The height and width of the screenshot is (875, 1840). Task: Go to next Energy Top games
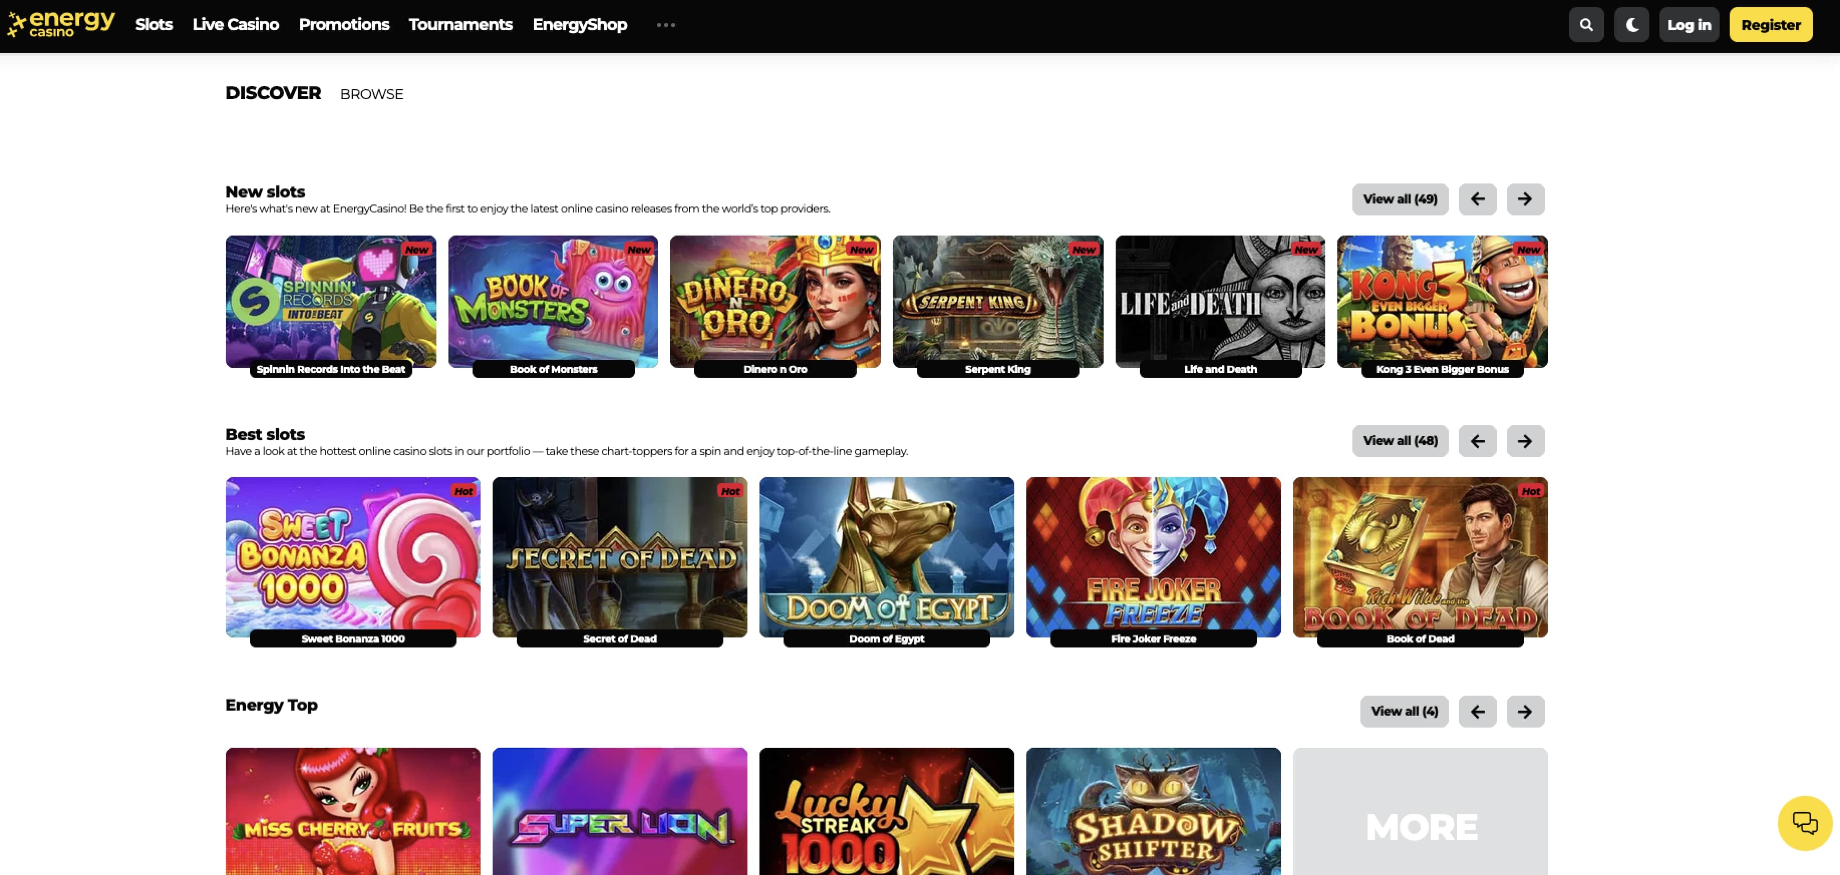(x=1525, y=712)
